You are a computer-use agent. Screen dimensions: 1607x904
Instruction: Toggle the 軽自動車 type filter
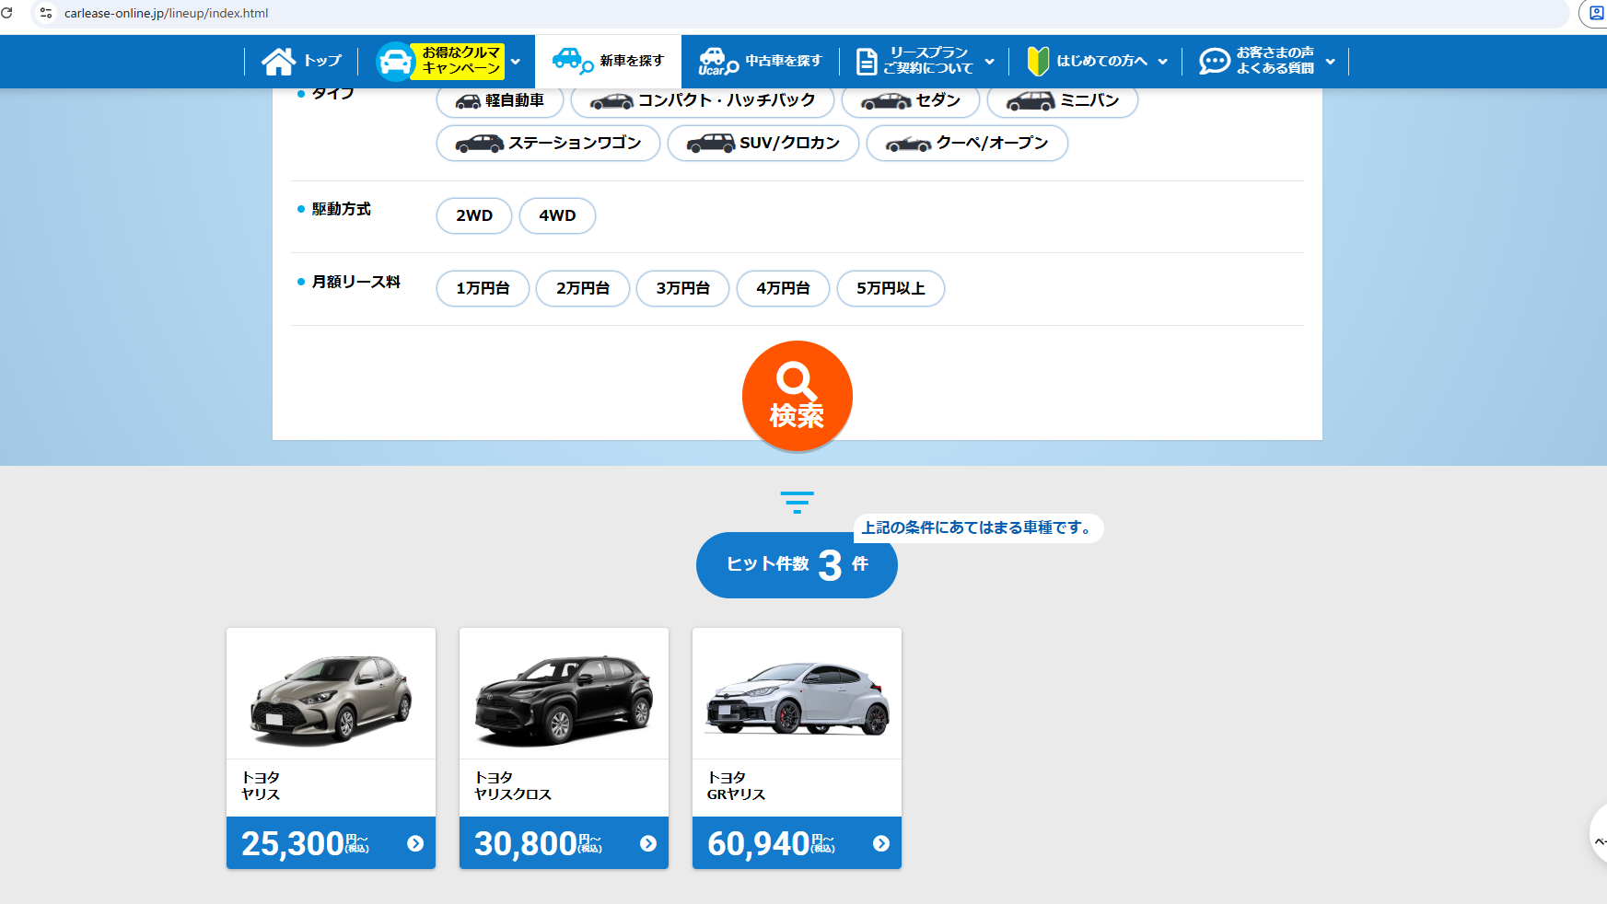500,100
